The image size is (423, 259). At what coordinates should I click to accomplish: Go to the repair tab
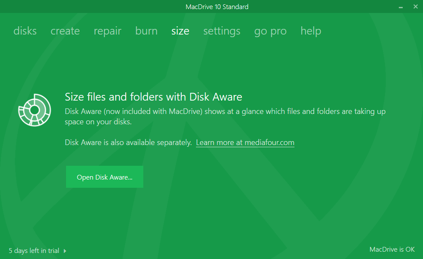pos(107,31)
